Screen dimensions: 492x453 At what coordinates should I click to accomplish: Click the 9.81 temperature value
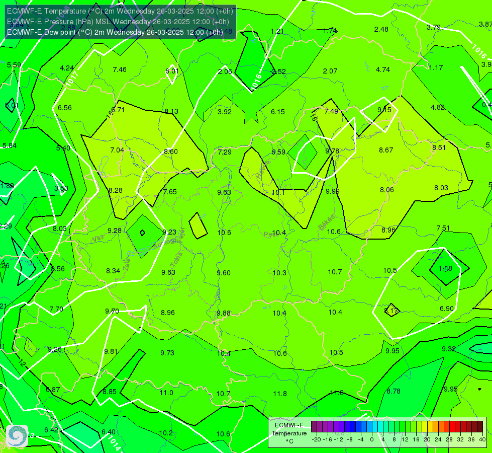111,351
